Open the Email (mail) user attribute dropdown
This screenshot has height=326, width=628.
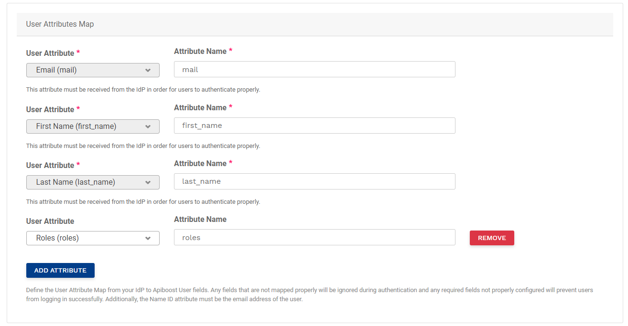pyautogui.click(x=93, y=70)
